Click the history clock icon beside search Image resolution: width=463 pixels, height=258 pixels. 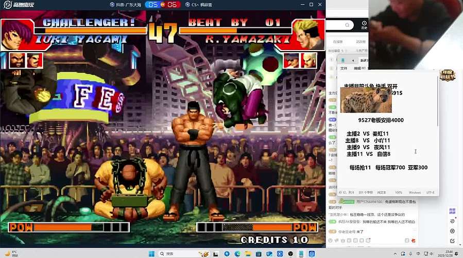coord(364,24)
